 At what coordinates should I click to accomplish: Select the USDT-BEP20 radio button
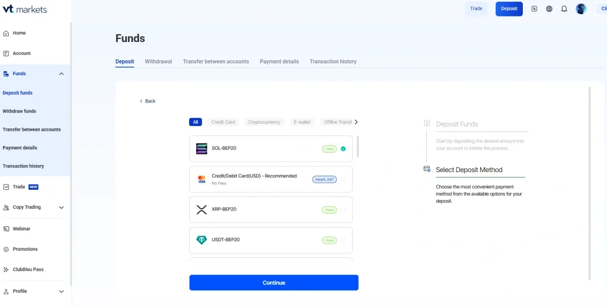tap(343, 240)
